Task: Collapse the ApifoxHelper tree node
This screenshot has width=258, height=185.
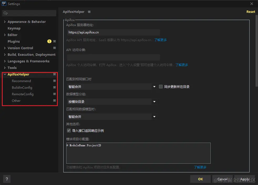Action: pyautogui.click(x=5, y=74)
